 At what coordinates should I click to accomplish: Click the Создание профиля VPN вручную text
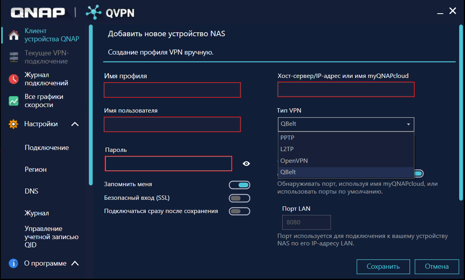coord(161,53)
